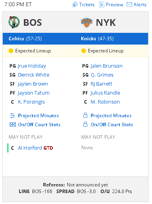The width and height of the screenshot is (152, 204).
Task: Click the Celtics Projected Minutes sliders icon
Action: 13,116
